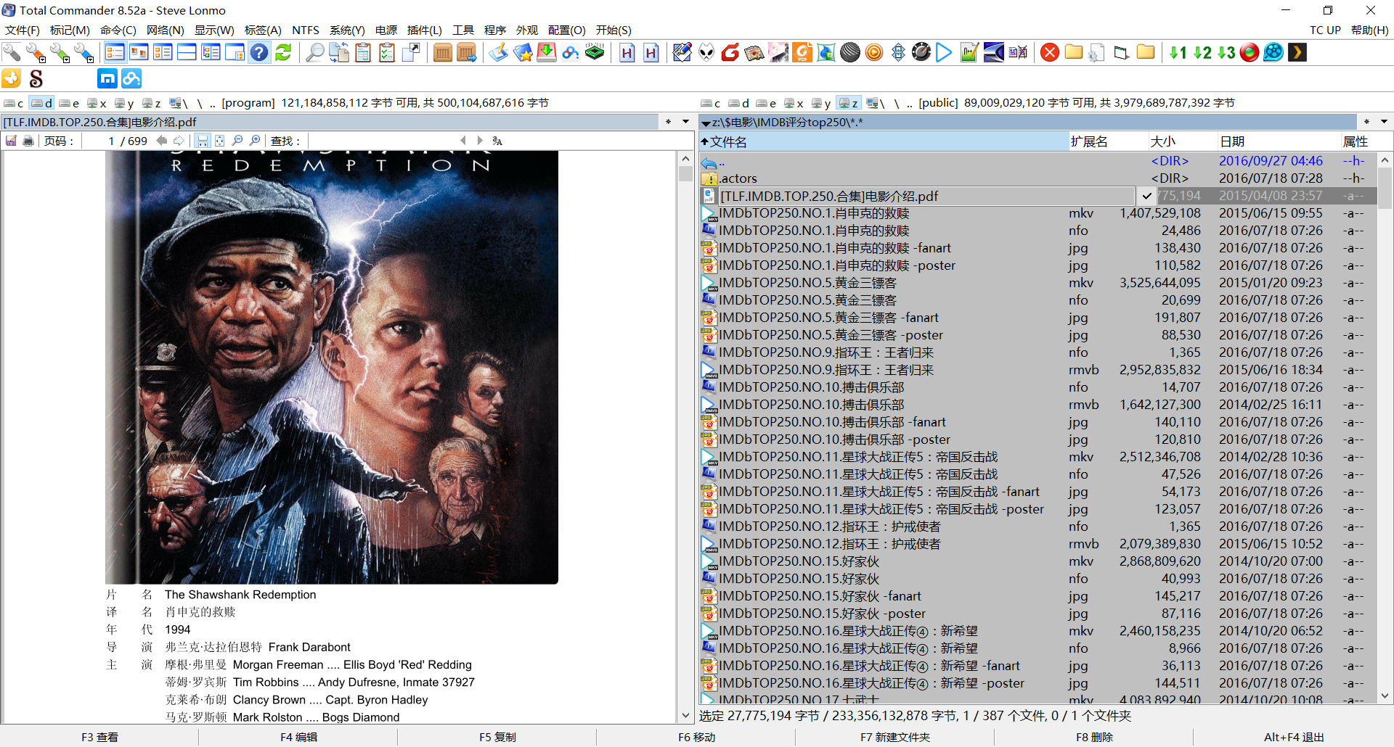The width and height of the screenshot is (1394, 747).
Task: Click the right file list scrollbar thumb
Action: point(1385,189)
